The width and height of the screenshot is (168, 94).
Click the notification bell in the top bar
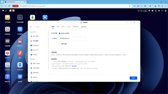click(x=159, y=10)
